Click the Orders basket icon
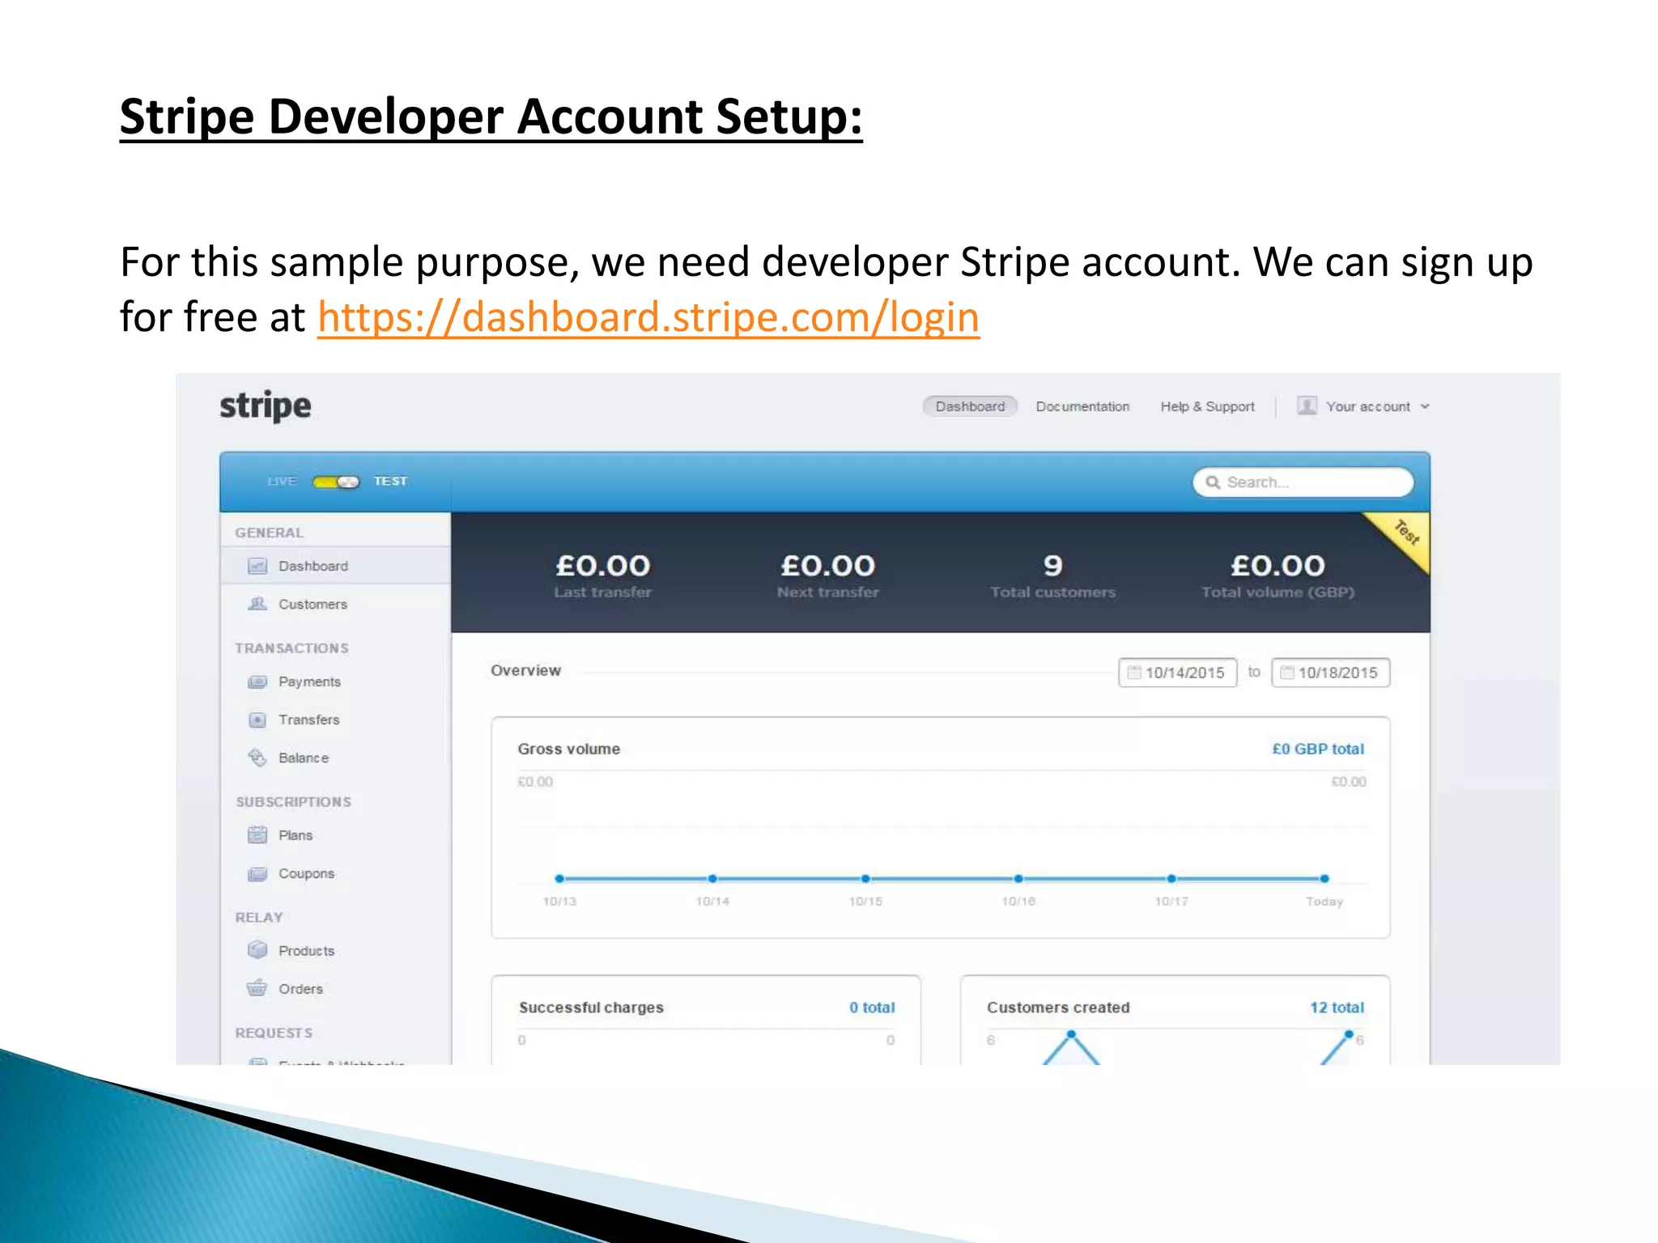1658x1243 pixels. click(257, 988)
